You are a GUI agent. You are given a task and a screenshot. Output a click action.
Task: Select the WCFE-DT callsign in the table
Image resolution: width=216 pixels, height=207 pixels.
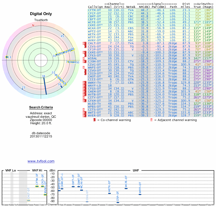coord(94,22)
